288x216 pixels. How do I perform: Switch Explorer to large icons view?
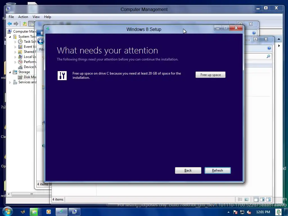[246, 199]
